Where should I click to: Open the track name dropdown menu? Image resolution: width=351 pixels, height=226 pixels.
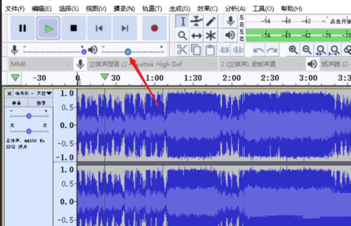[x=34, y=93]
